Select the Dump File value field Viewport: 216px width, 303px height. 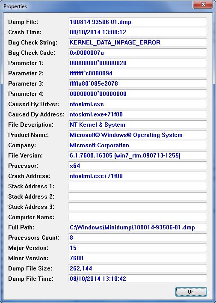pyautogui.click(x=138, y=22)
